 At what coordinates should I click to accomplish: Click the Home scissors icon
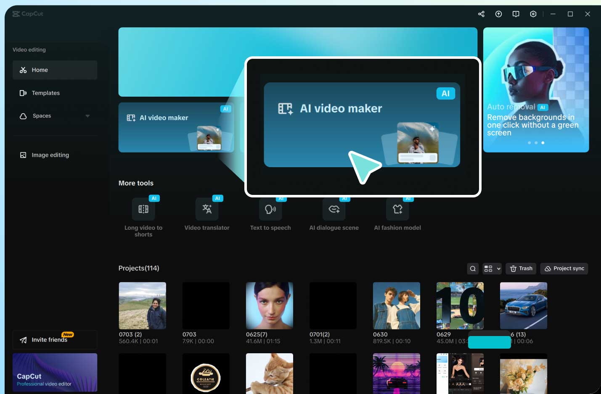23,70
